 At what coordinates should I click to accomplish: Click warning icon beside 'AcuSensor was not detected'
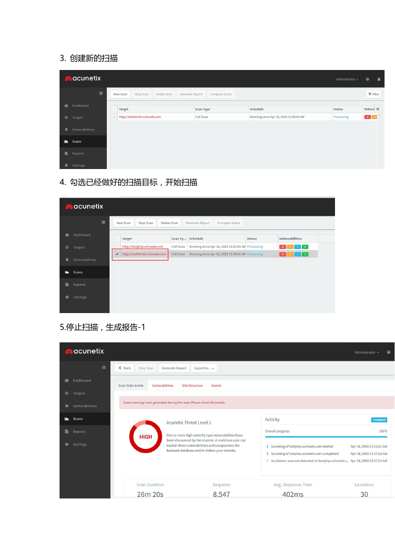click(267, 460)
